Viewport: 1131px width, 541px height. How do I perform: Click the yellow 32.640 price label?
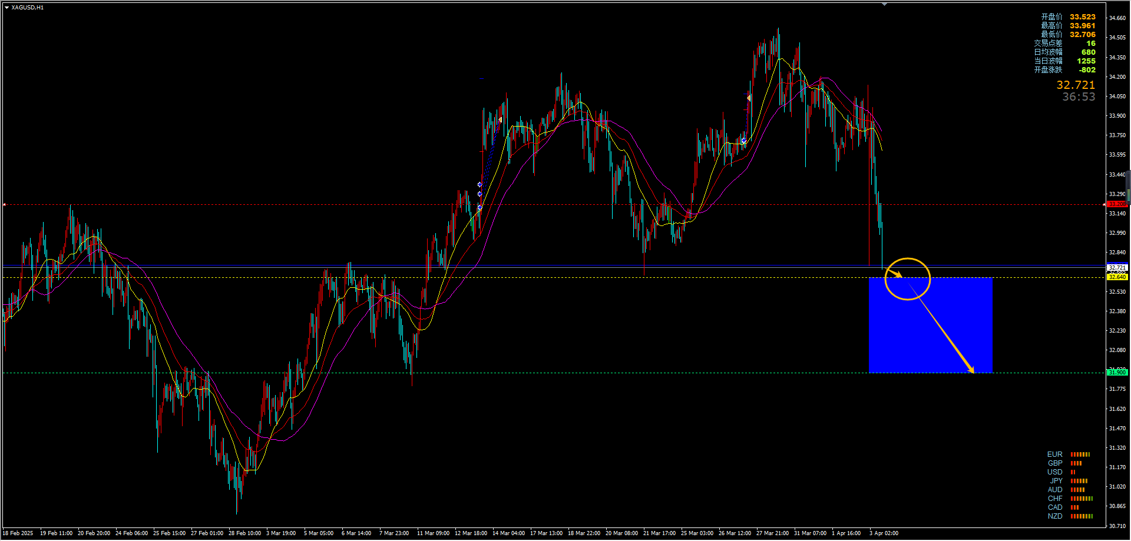(x=1117, y=277)
